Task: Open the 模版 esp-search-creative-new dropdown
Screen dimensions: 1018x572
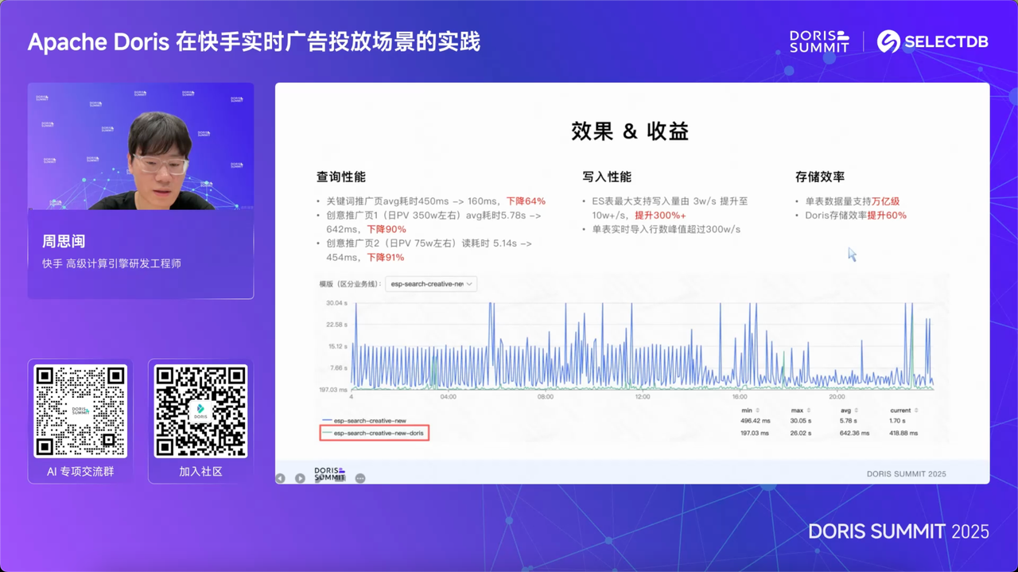Action: (430, 283)
